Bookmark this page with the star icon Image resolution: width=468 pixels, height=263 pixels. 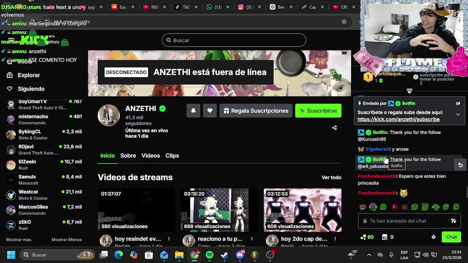344,22
